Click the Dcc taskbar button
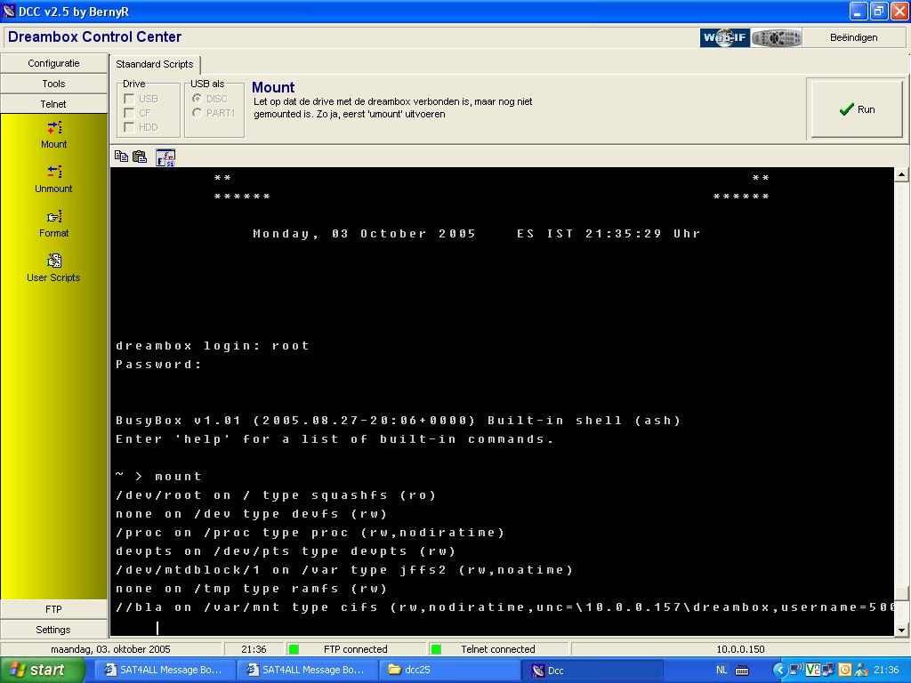 coord(592,671)
